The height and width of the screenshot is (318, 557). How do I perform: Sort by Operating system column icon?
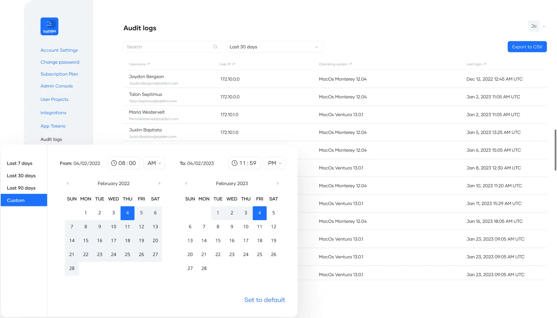pyautogui.click(x=351, y=64)
